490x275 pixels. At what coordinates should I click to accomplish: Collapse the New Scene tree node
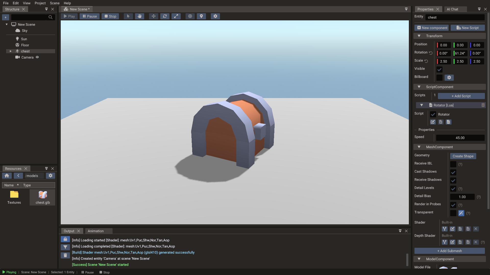point(7,24)
